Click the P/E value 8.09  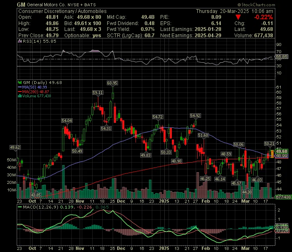click(216, 17)
